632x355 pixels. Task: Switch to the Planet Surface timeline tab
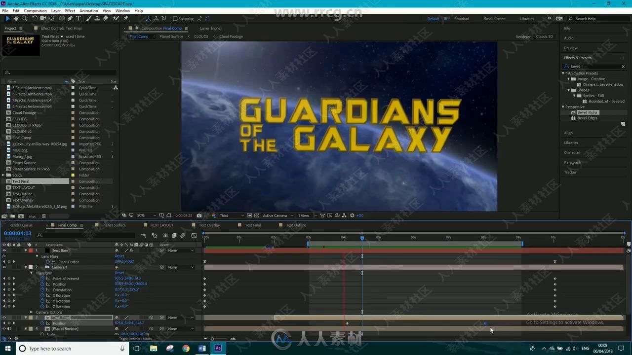pyautogui.click(x=114, y=225)
